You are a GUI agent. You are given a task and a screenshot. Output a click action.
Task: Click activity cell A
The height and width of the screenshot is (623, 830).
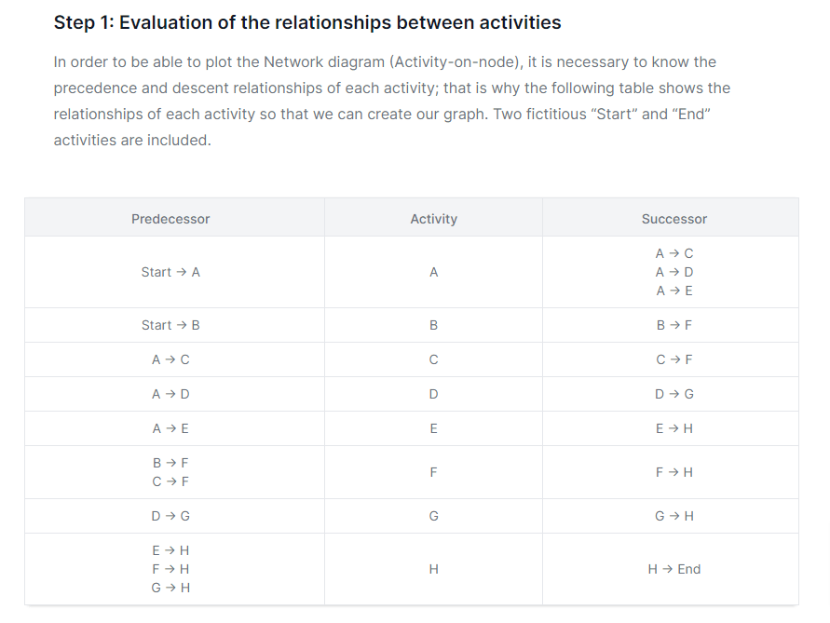point(433,272)
